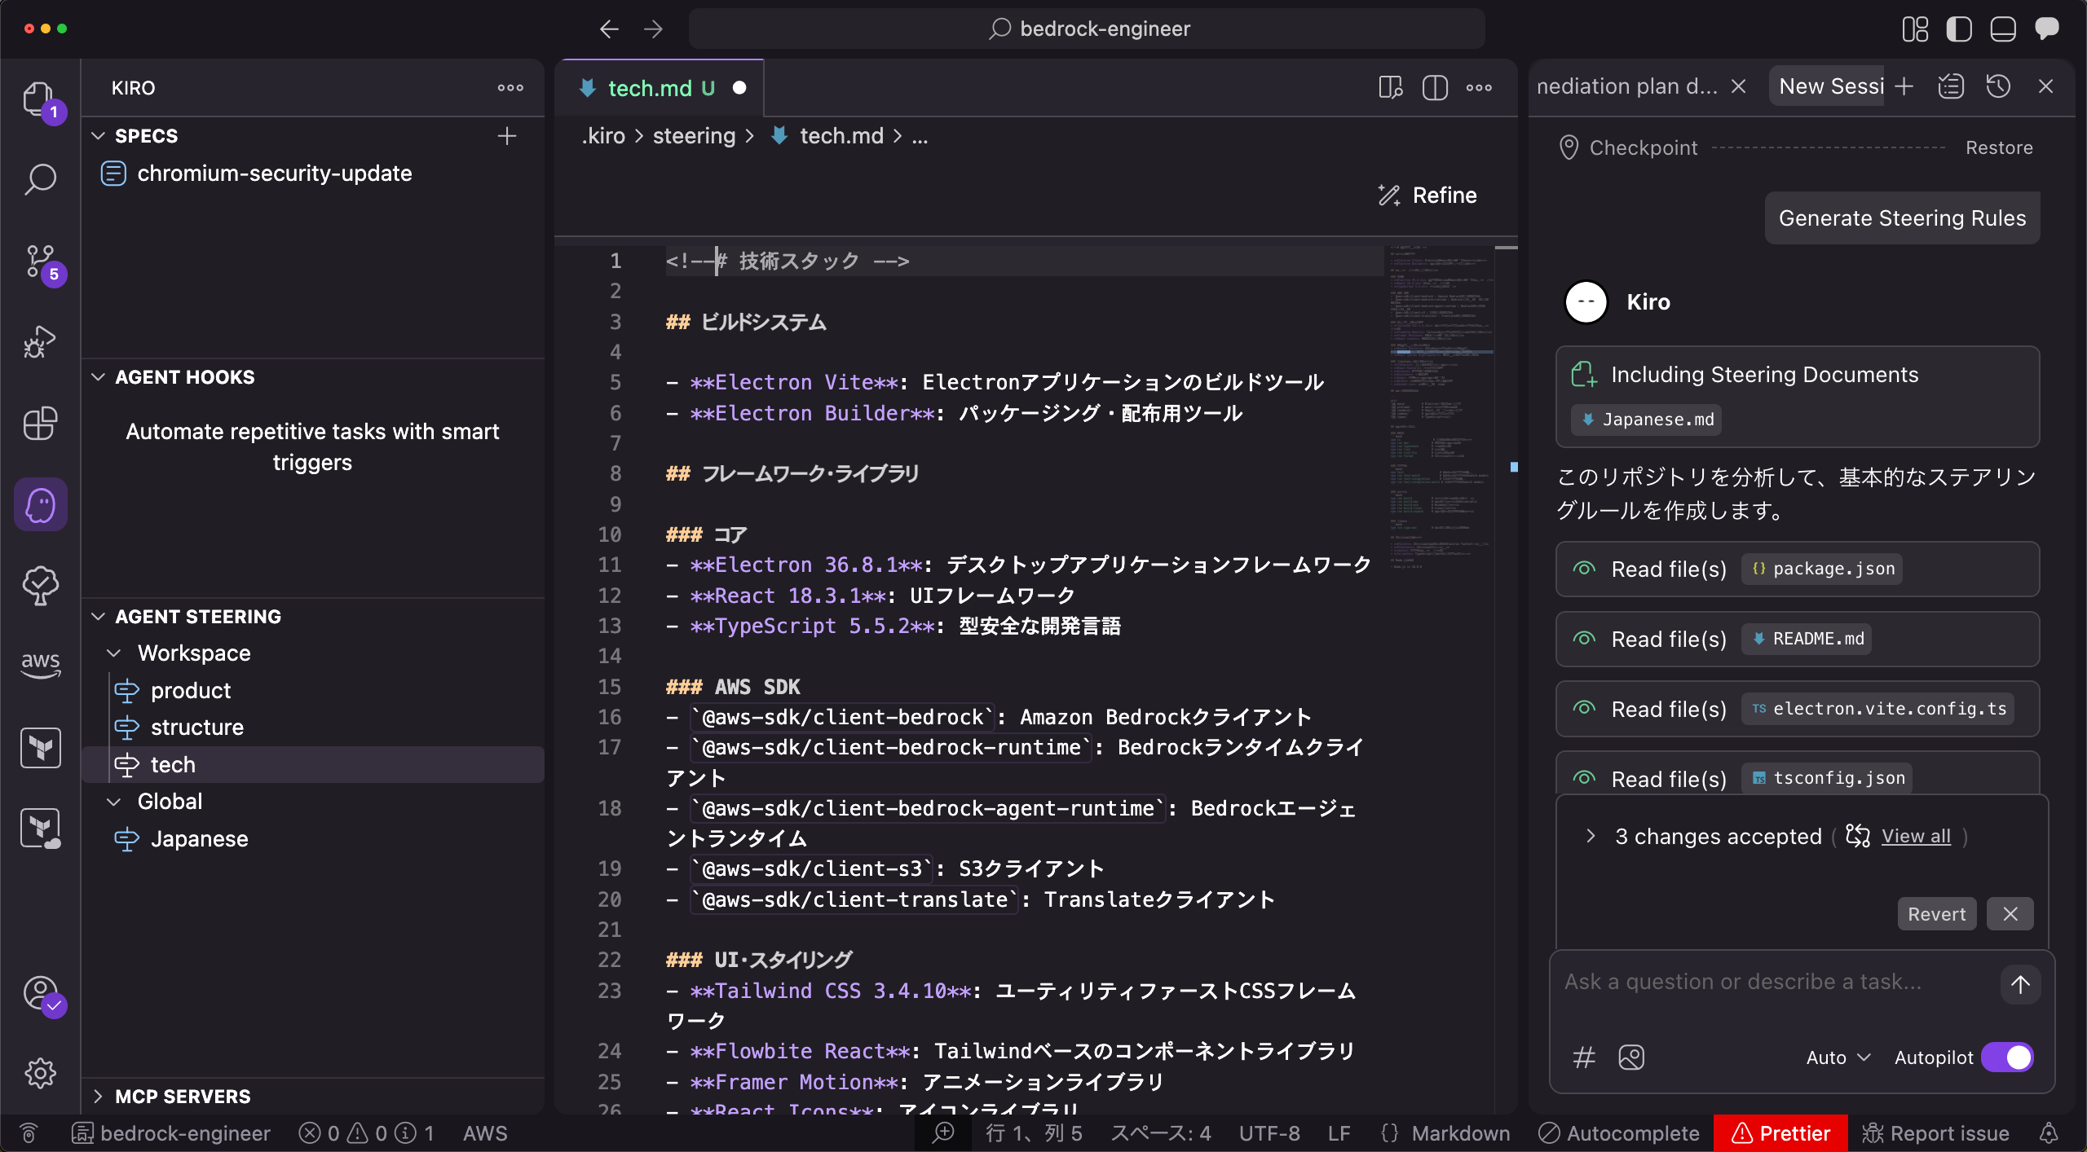Open Source Control showing 5 changes
The height and width of the screenshot is (1152, 2087).
(x=39, y=263)
